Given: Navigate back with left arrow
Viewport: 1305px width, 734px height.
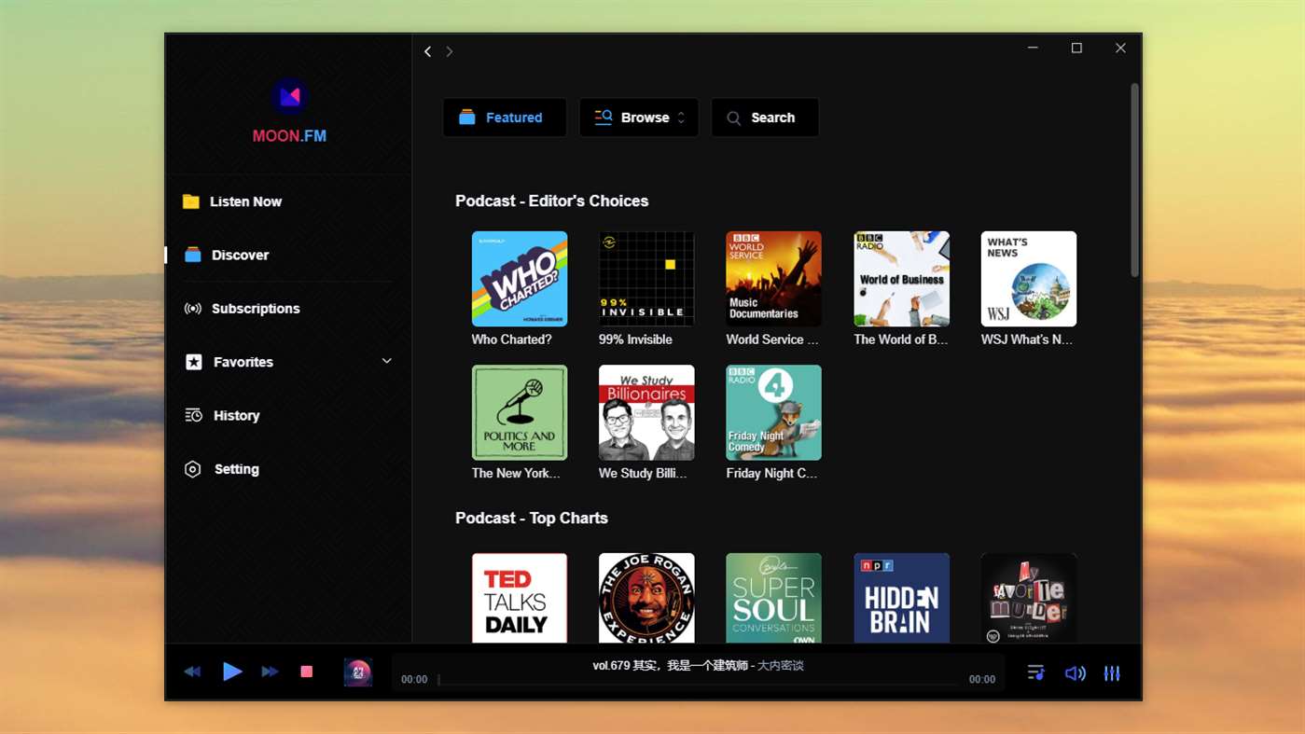Looking at the screenshot, I should pos(427,51).
